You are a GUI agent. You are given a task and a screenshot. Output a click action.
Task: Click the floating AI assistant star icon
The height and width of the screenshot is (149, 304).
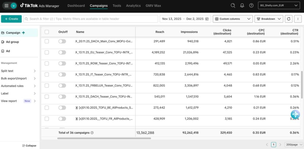295,114
